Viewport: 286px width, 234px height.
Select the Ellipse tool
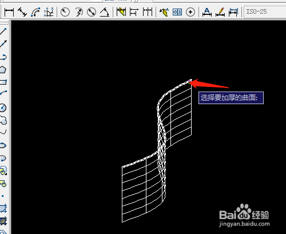point(3,145)
